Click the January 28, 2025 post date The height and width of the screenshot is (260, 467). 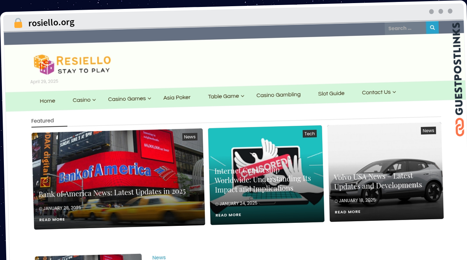[x=62, y=208]
